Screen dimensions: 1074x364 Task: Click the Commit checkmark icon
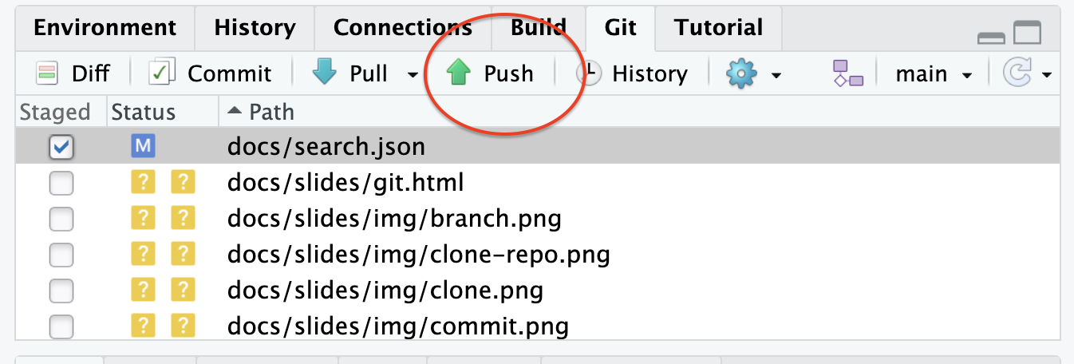click(163, 73)
